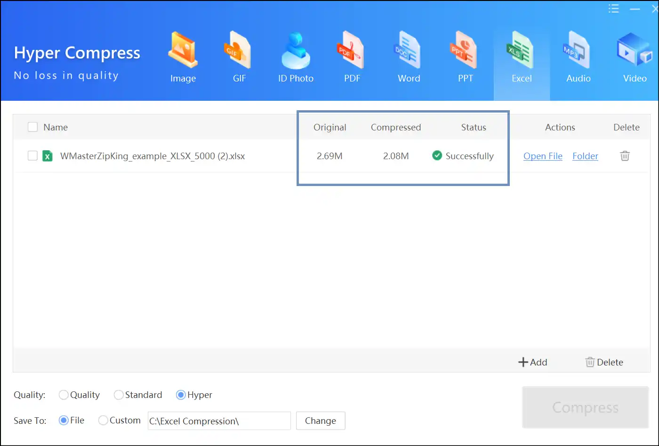Click the Audio tab label
This screenshot has width=659, height=446.
(x=579, y=79)
